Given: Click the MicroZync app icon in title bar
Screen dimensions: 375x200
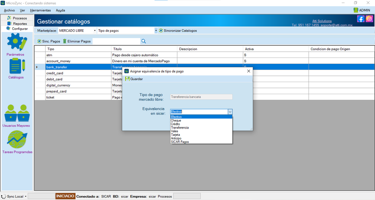Looking at the screenshot, I should [3, 3].
